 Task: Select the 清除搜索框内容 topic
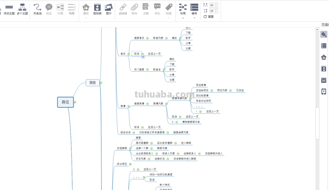pos(191,122)
